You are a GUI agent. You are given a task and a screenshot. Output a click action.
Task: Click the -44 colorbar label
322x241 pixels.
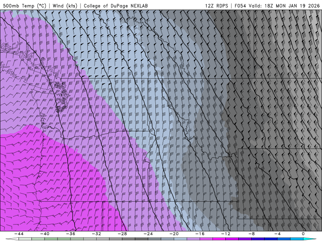(x=19, y=234)
